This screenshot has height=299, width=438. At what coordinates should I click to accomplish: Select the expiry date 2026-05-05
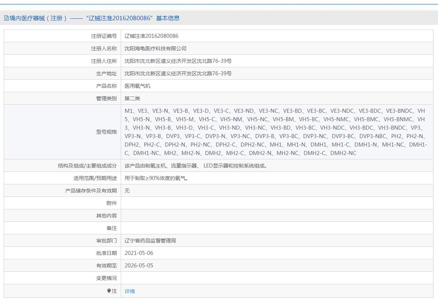coord(139,266)
